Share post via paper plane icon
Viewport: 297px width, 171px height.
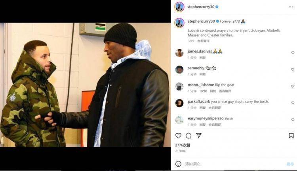pos(198,135)
